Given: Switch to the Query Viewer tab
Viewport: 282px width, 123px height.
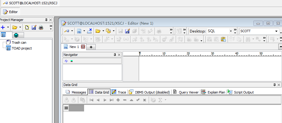Looking at the screenshot, I should (186, 92).
